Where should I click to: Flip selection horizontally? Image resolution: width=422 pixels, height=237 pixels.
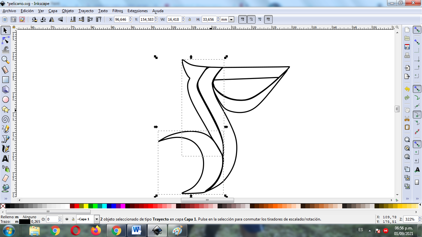coord(52,19)
